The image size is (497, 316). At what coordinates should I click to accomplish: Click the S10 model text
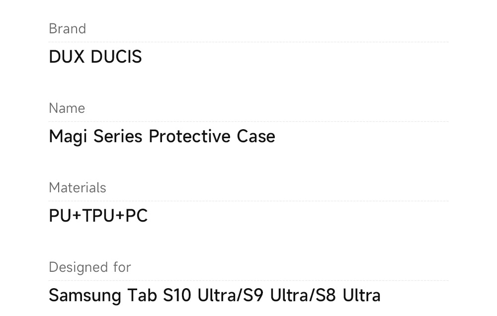pos(177,296)
